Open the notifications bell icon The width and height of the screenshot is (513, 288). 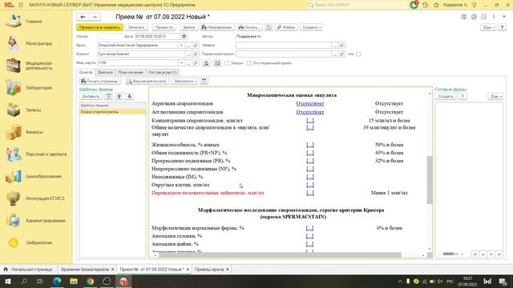[x=414, y=5]
